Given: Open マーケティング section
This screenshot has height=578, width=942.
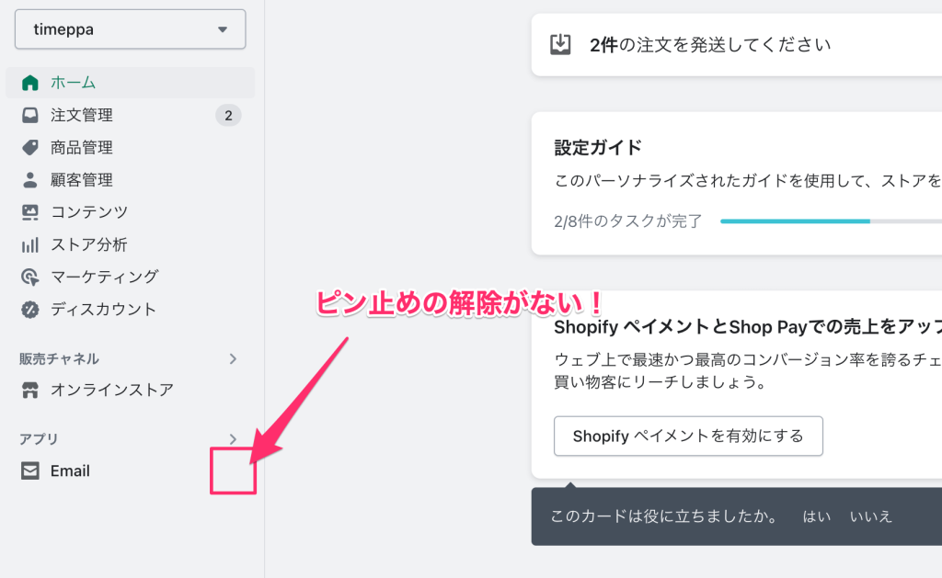Looking at the screenshot, I should [x=105, y=277].
